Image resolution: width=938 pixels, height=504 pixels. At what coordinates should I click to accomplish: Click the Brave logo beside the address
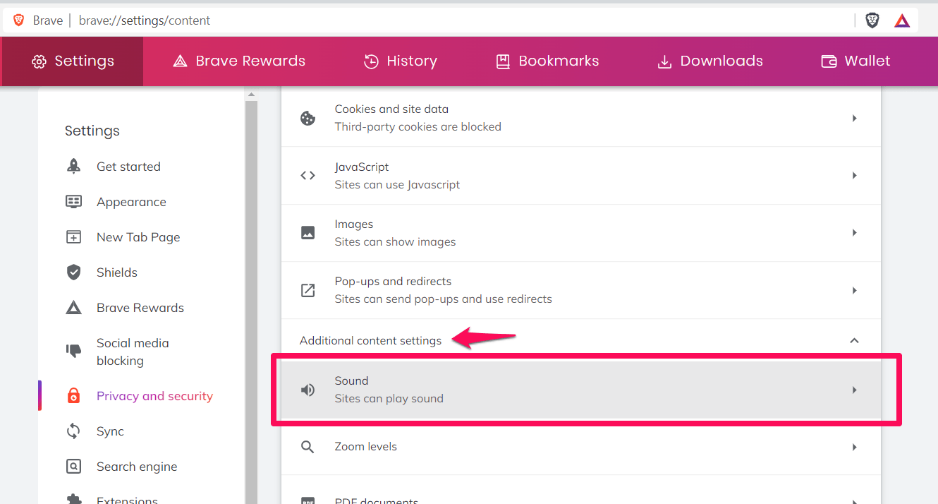pos(19,20)
